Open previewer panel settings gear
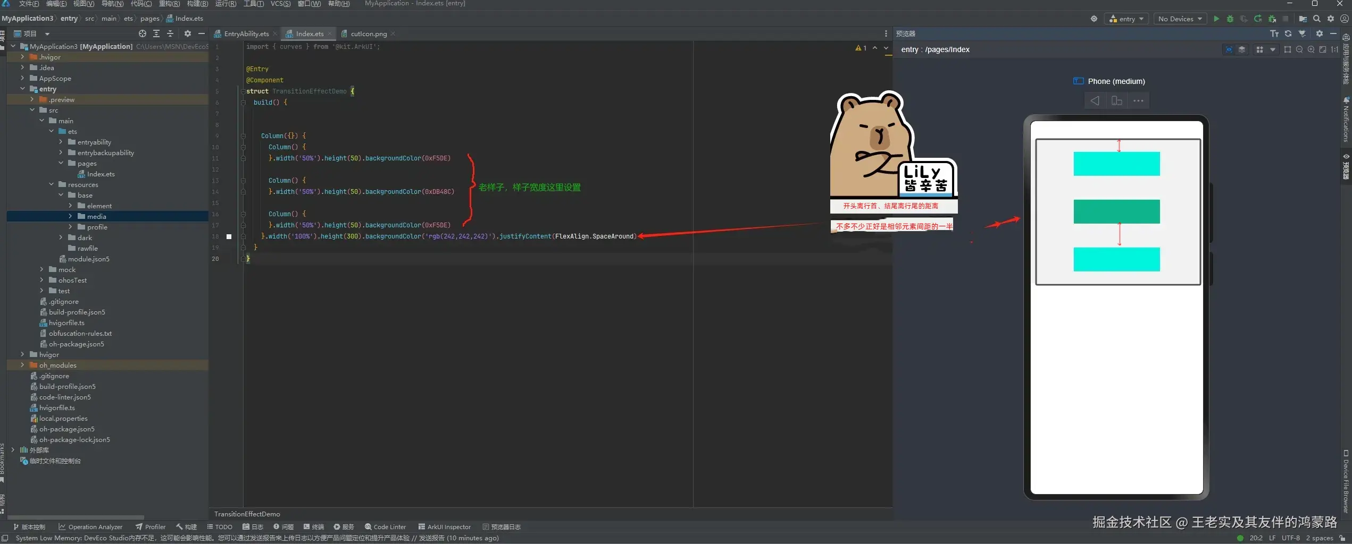The width and height of the screenshot is (1352, 544). point(1320,33)
